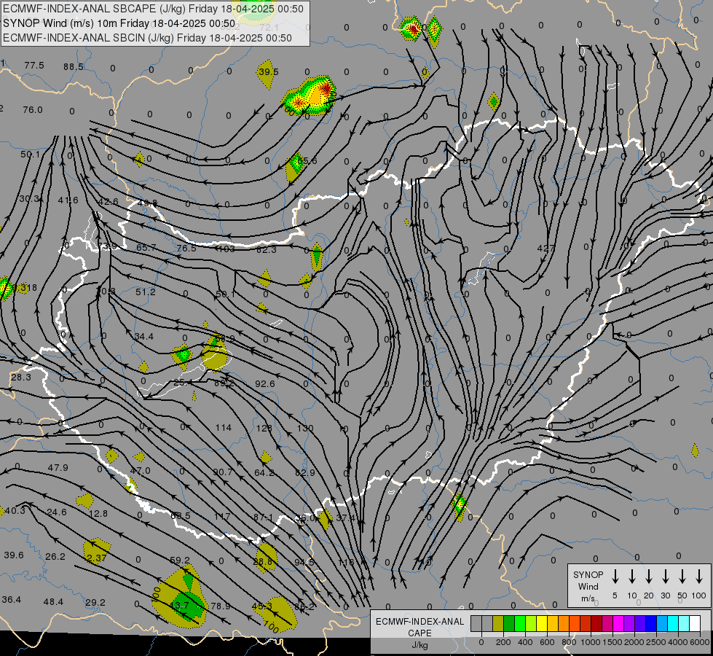Click the 40.3 value near the left edge
The image size is (713, 656).
15,510
